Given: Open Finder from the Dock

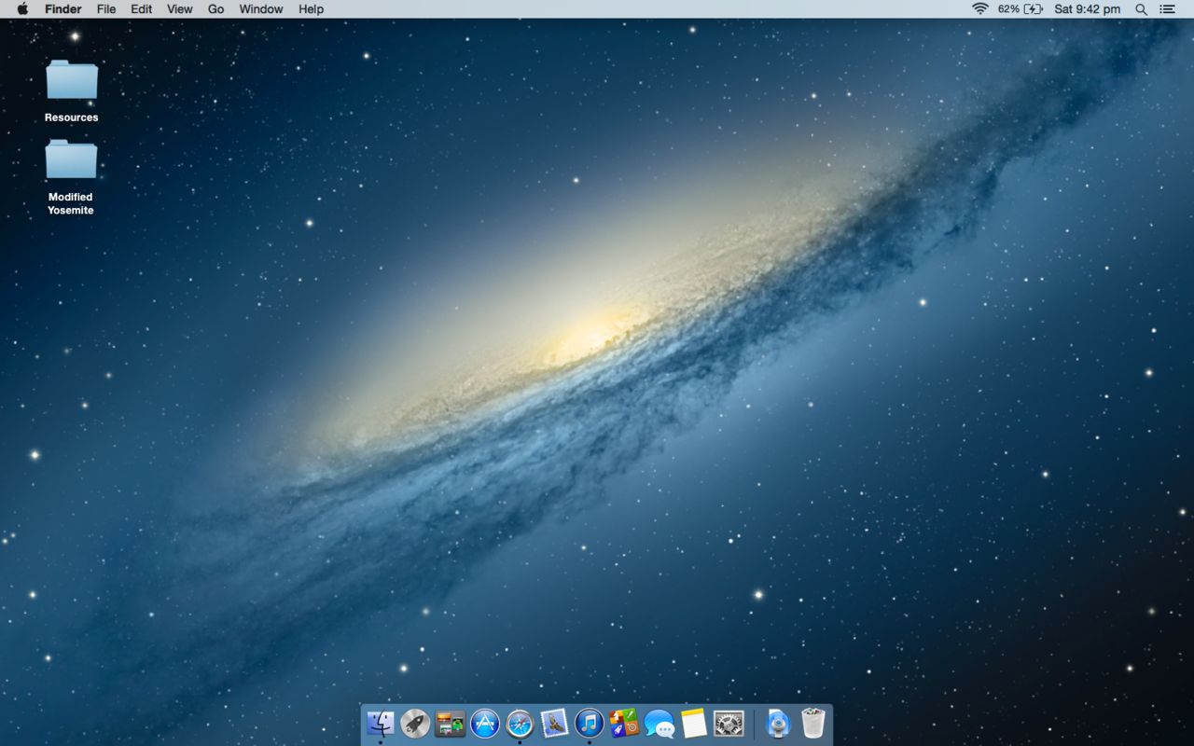Looking at the screenshot, I should pos(381,723).
